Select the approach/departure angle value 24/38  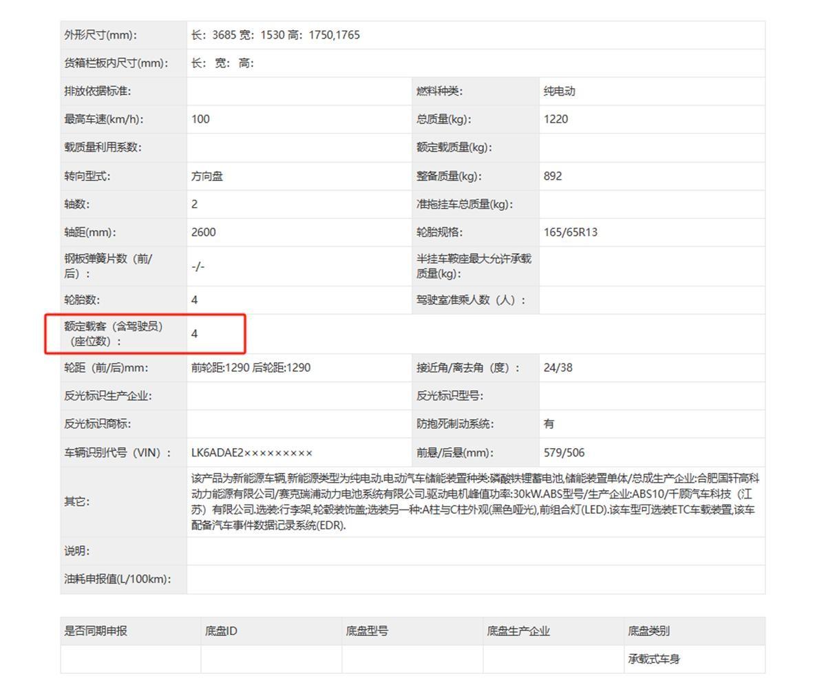tap(558, 368)
